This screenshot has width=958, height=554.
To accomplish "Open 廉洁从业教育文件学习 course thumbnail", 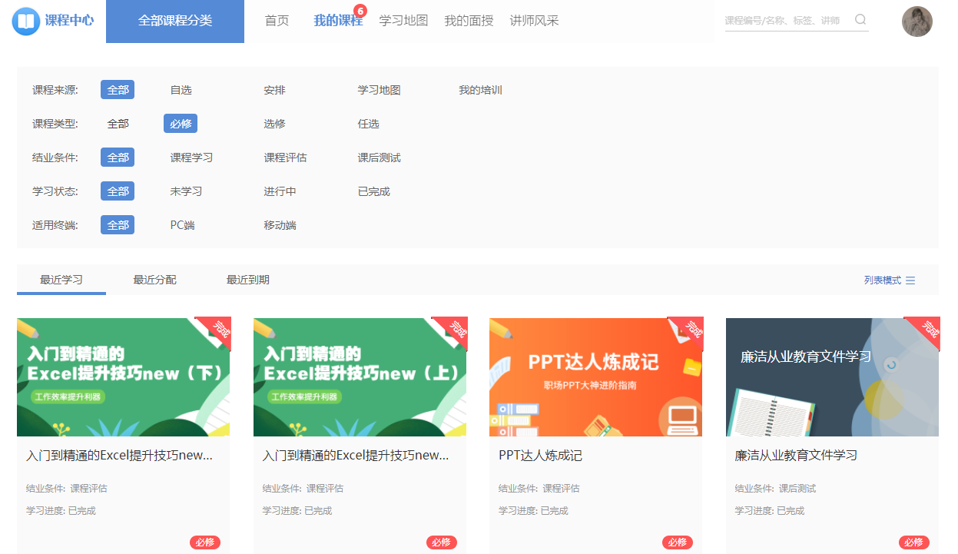I will pos(832,377).
